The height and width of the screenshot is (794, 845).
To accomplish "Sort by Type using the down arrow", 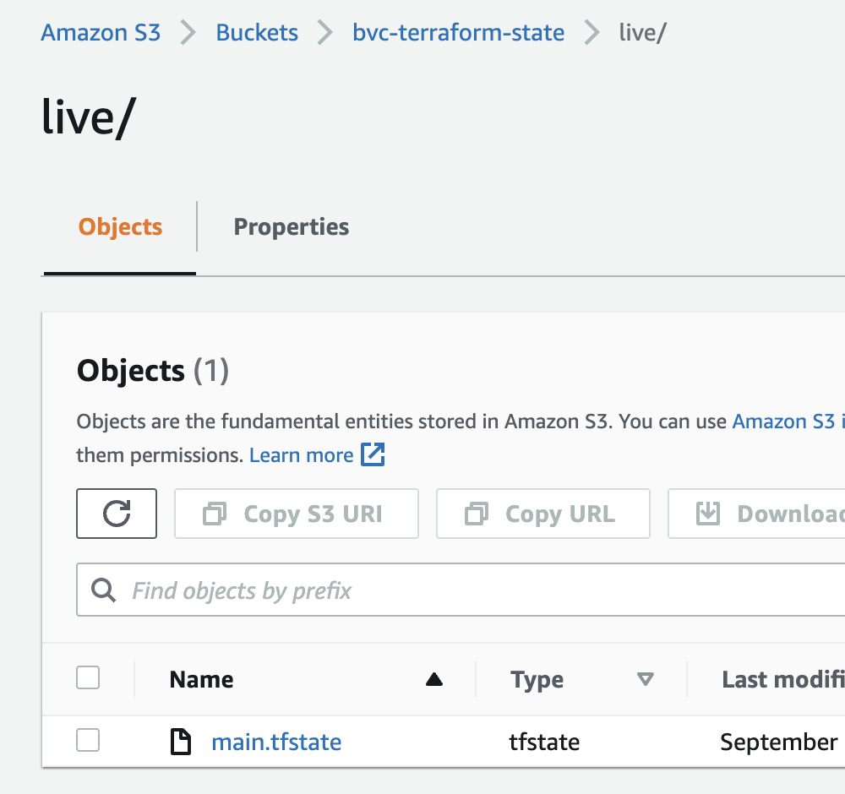I will tap(646, 679).
